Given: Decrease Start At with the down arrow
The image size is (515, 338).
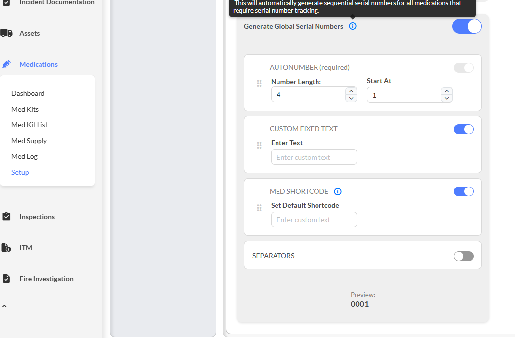Looking at the screenshot, I should (446, 98).
